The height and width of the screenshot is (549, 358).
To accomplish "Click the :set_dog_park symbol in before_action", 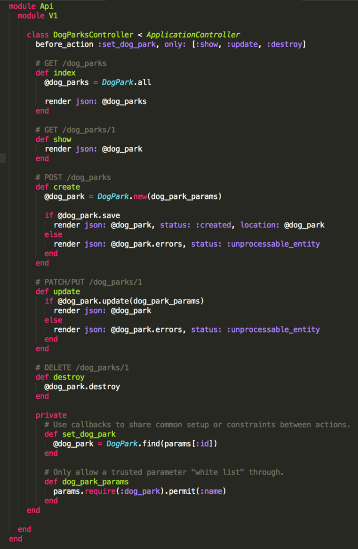I will (127, 44).
